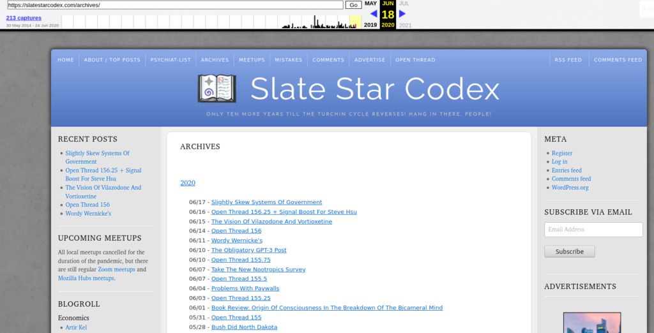Open sidebar Vision Of Vilazodone And Vortioxetine post
The height and width of the screenshot is (333, 654).
103,192
